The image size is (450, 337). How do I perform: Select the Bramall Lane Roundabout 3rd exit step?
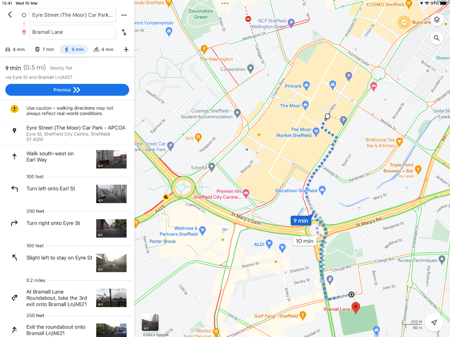(x=67, y=298)
